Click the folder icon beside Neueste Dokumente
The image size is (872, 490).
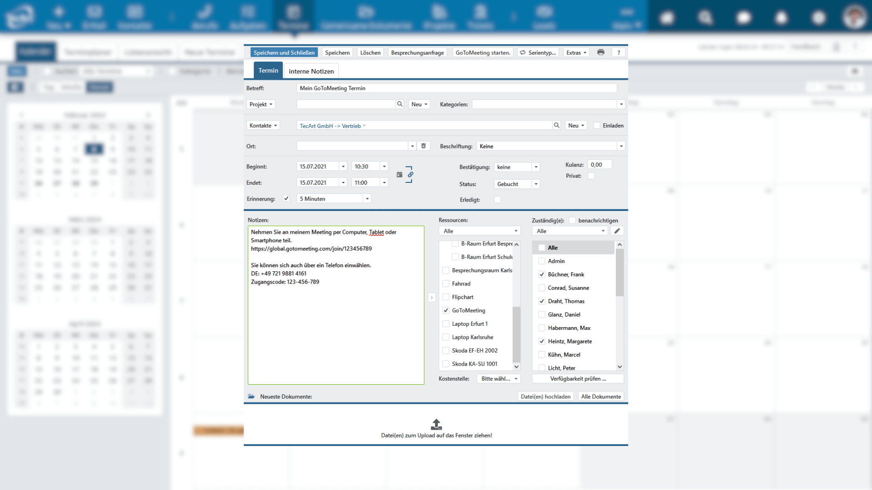click(x=252, y=396)
